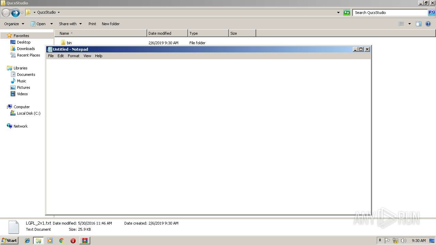436x245 pixels.
Task: Refresh the QucsStudio folder view
Action: click(x=347, y=13)
